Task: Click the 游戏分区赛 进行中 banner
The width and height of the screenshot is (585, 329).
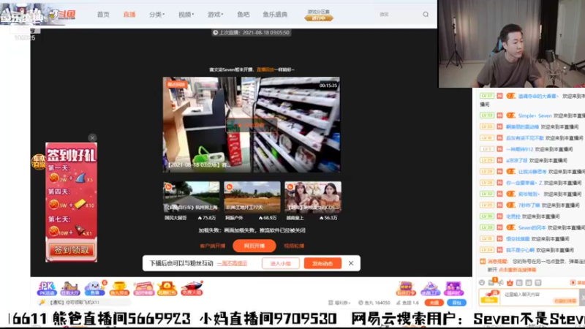Action: click(x=319, y=15)
